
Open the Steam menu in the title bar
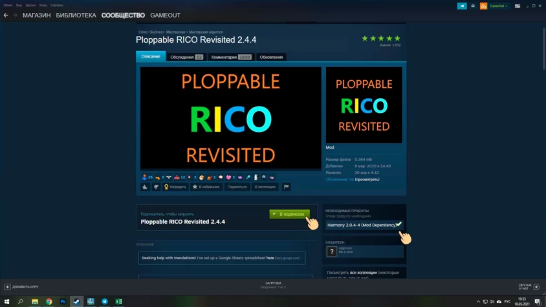point(8,5)
